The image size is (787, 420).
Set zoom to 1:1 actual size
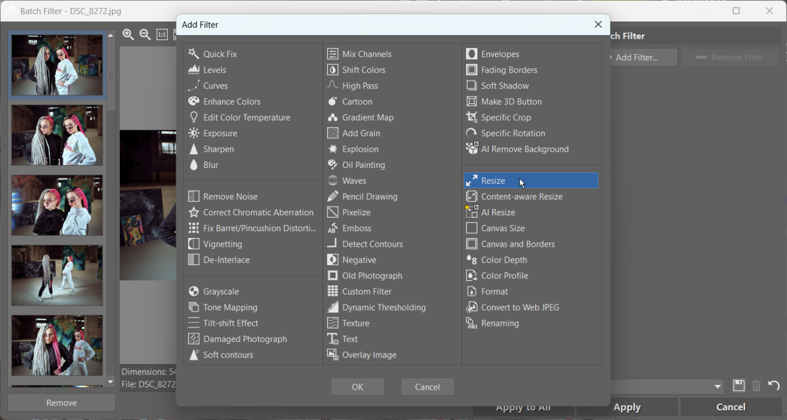point(162,34)
